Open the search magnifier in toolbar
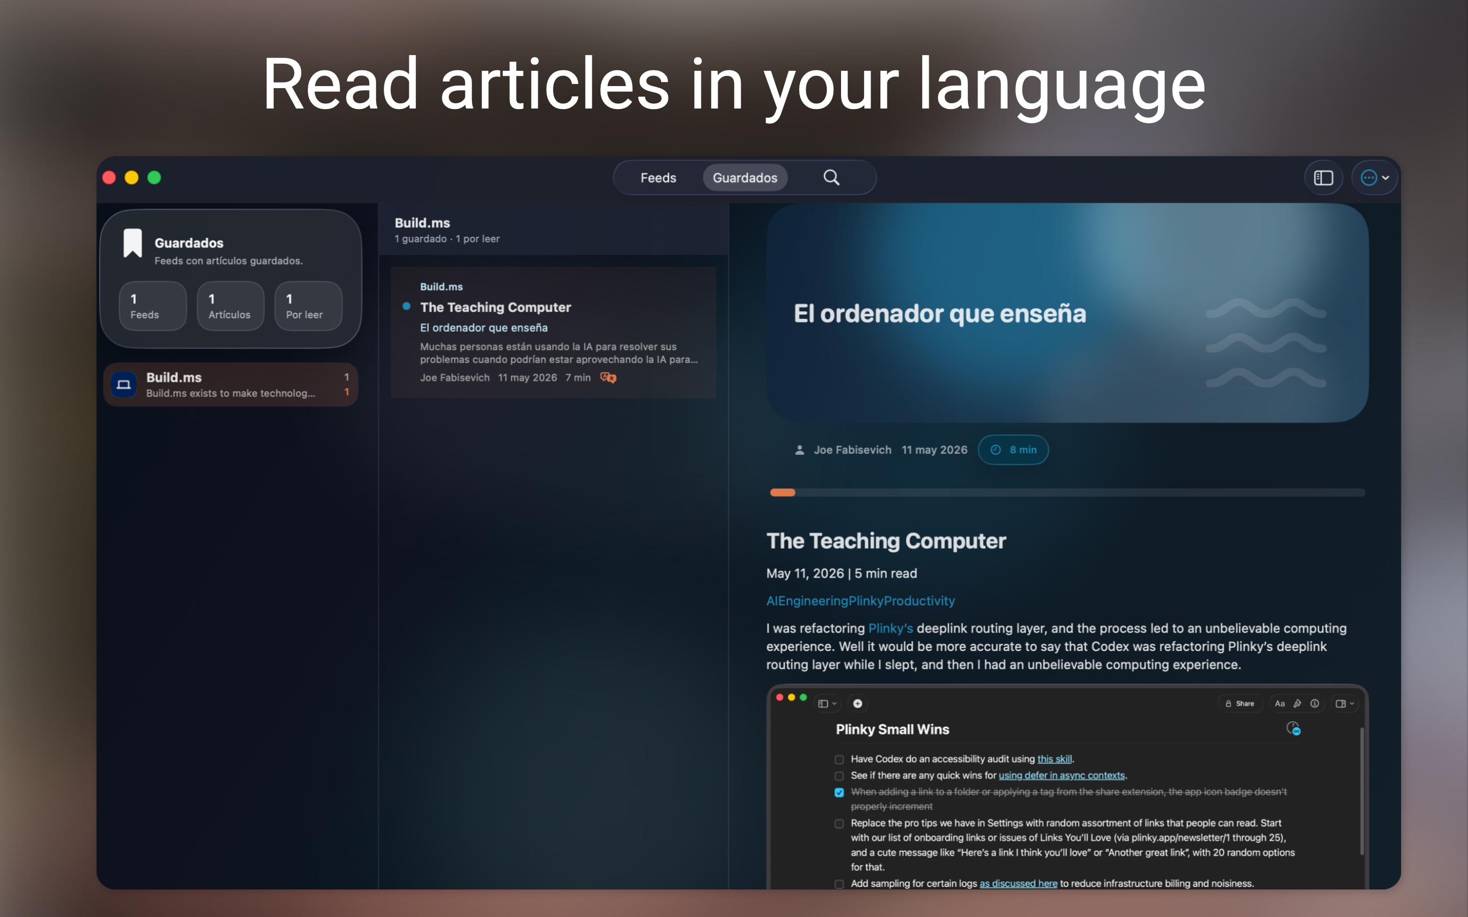1468x917 pixels. click(x=831, y=178)
